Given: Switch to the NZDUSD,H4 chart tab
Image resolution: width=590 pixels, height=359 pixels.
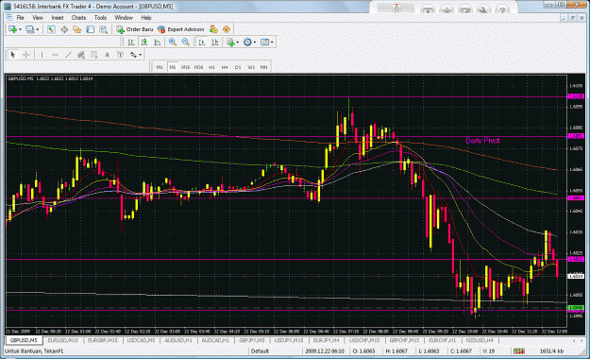Looking at the screenshot, I should (x=480, y=340).
